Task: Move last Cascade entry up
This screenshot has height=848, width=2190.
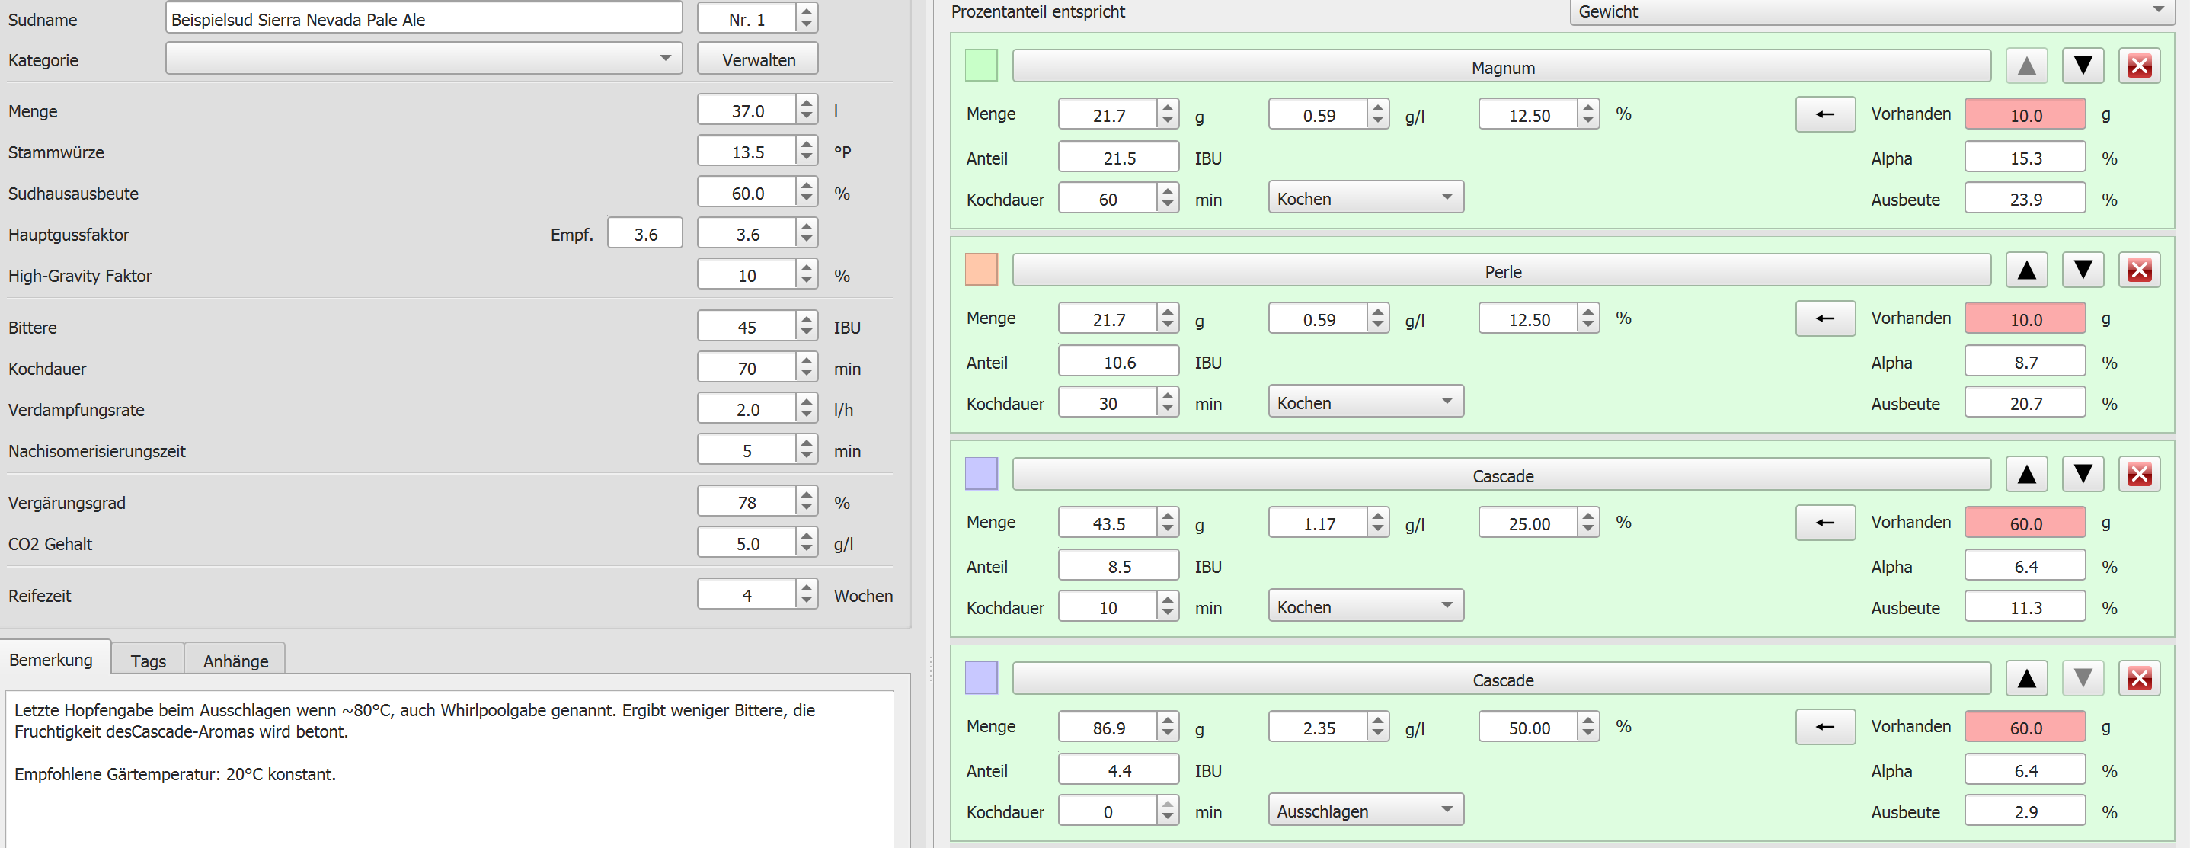Action: click(2026, 679)
